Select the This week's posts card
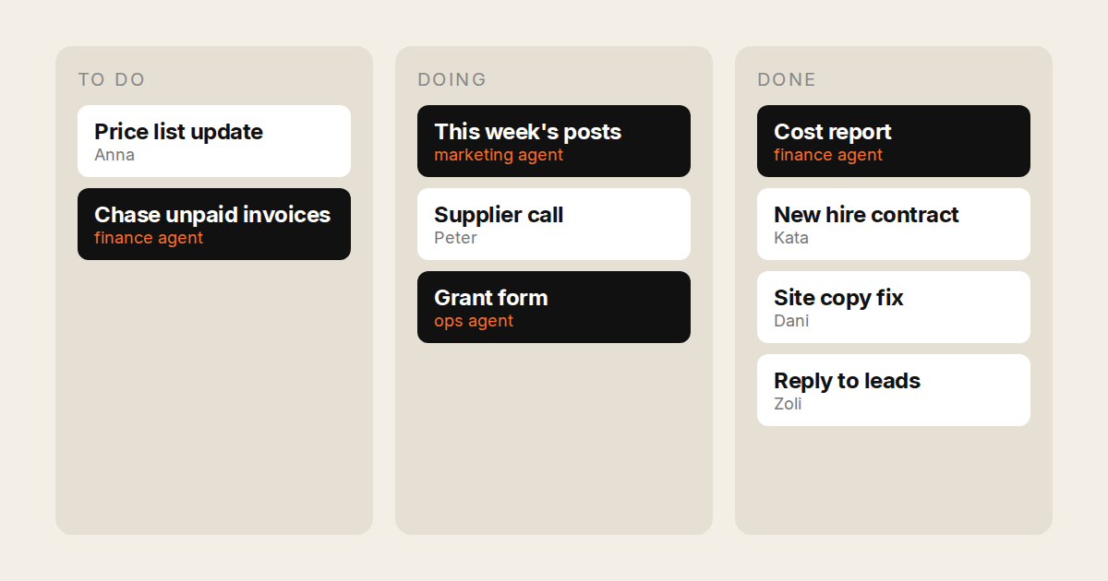Viewport: 1108px width, 581px height. tap(554, 141)
